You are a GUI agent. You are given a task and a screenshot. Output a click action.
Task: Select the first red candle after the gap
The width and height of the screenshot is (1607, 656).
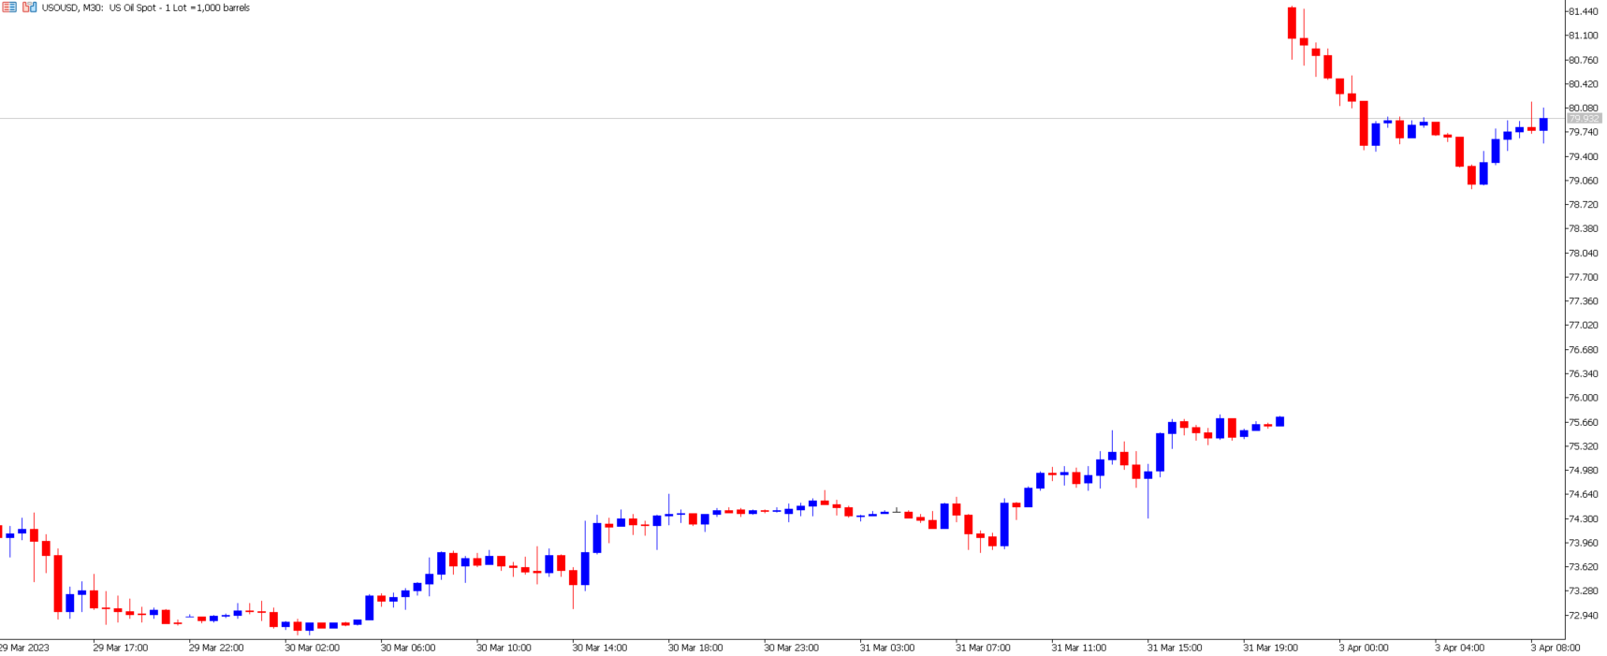[1292, 23]
